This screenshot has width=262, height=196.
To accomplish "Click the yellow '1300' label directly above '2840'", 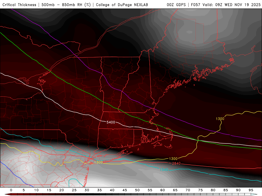I will click(173, 159).
